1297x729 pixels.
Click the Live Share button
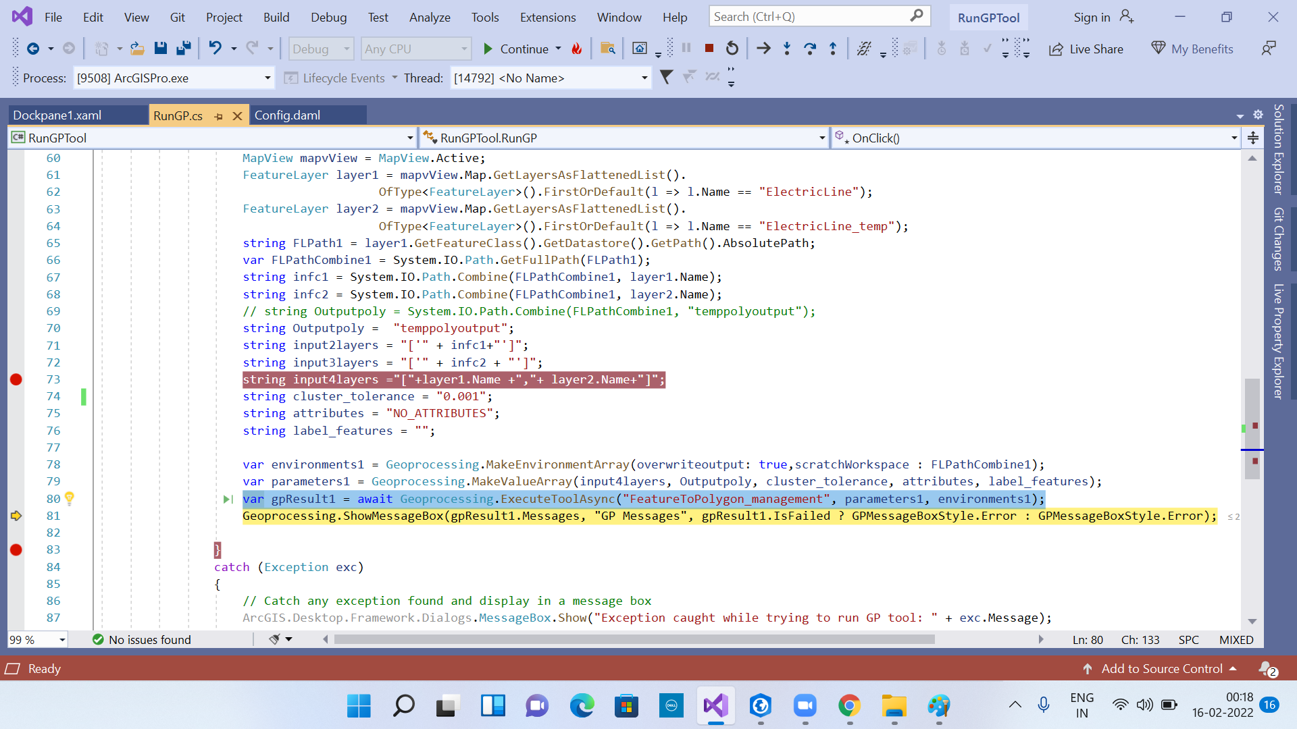1086,49
